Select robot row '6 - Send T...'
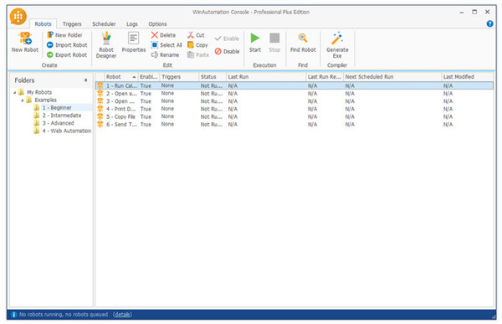This screenshot has height=324, width=502. (x=295, y=124)
